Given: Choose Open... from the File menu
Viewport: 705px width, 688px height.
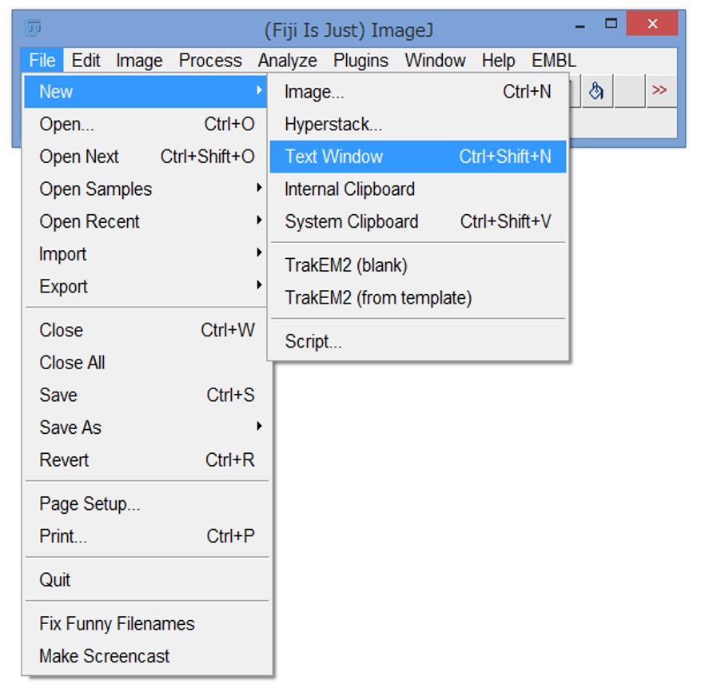Looking at the screenshot, I should point(145,124).
